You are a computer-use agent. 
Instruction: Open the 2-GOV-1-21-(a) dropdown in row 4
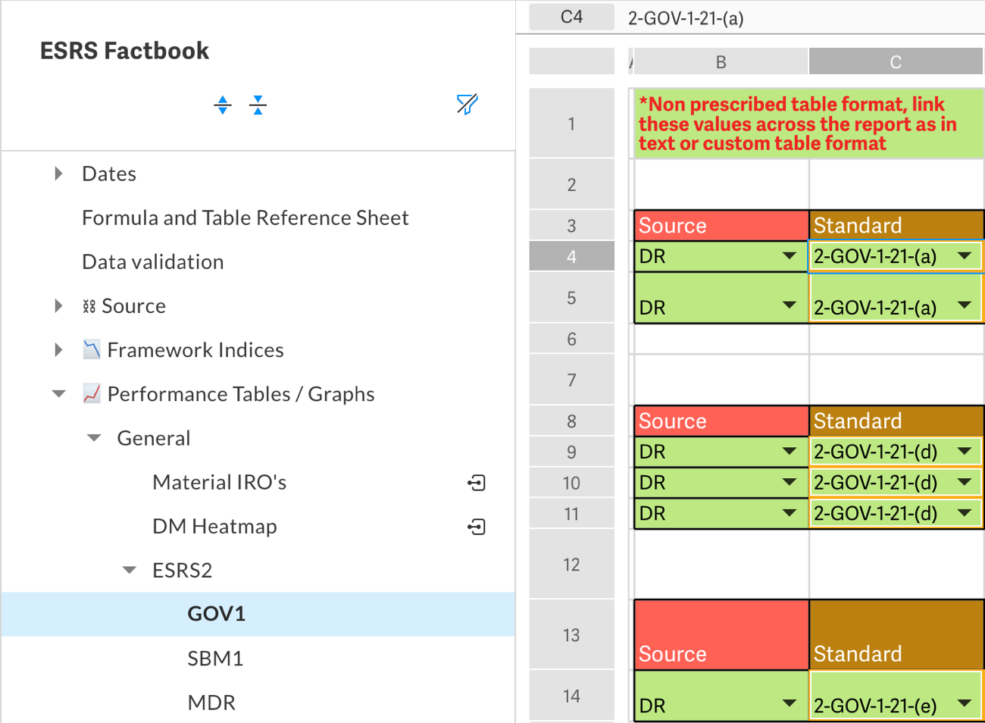point(965,256)
